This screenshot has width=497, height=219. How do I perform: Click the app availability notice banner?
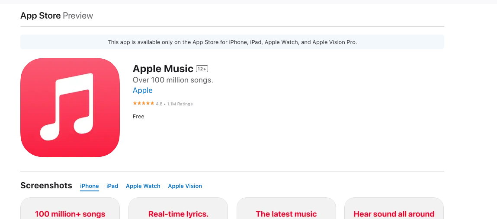pos(232,42)
